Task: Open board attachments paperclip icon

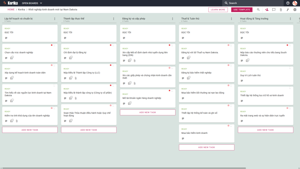Action: pyautogui.click(x=281, y=10)
